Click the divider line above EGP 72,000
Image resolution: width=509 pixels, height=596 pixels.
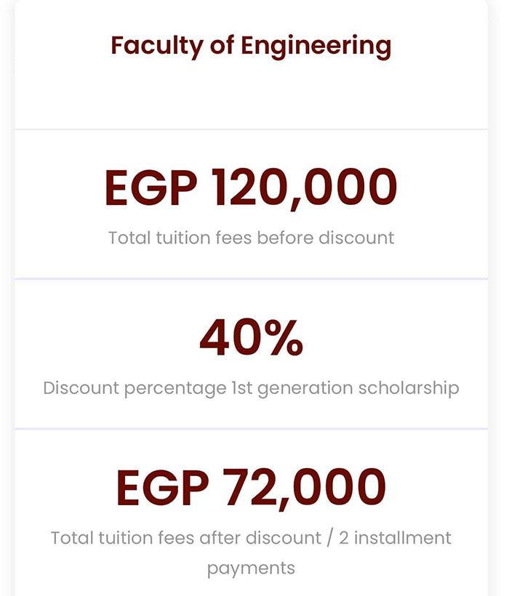[251, 429]
